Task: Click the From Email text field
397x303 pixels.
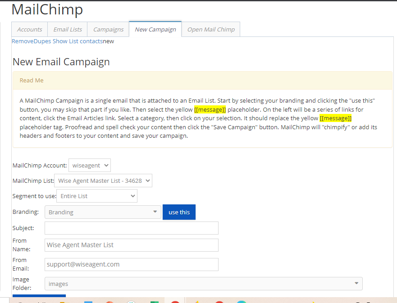Action: click(x=132, y=264)
